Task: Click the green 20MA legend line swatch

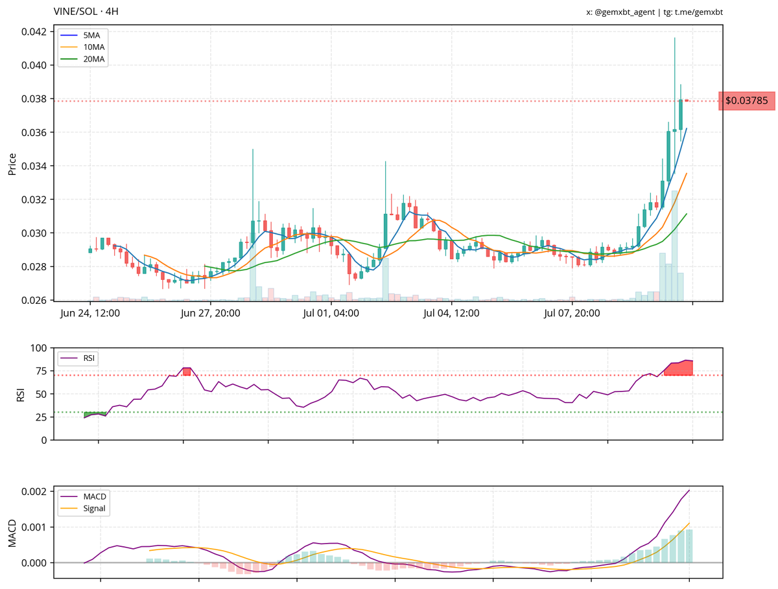Action: pos(70,59)
